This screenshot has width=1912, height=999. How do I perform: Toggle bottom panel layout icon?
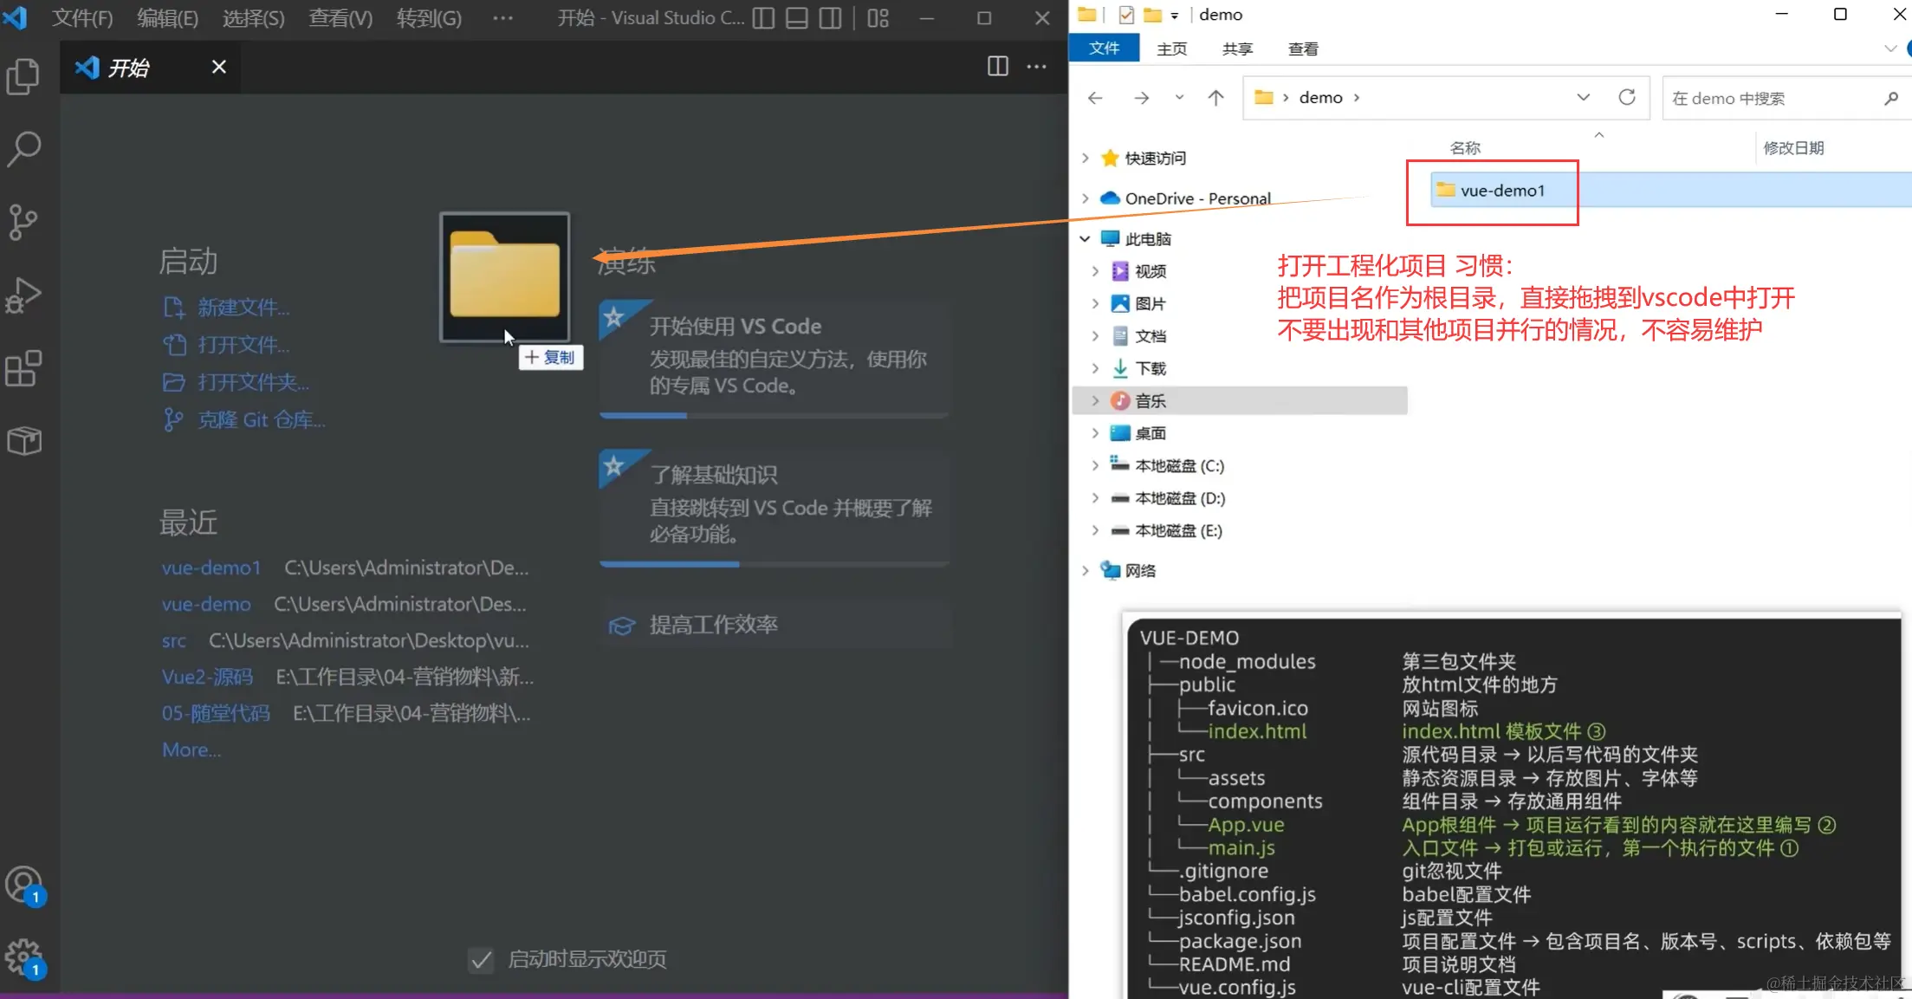[797, 18]
